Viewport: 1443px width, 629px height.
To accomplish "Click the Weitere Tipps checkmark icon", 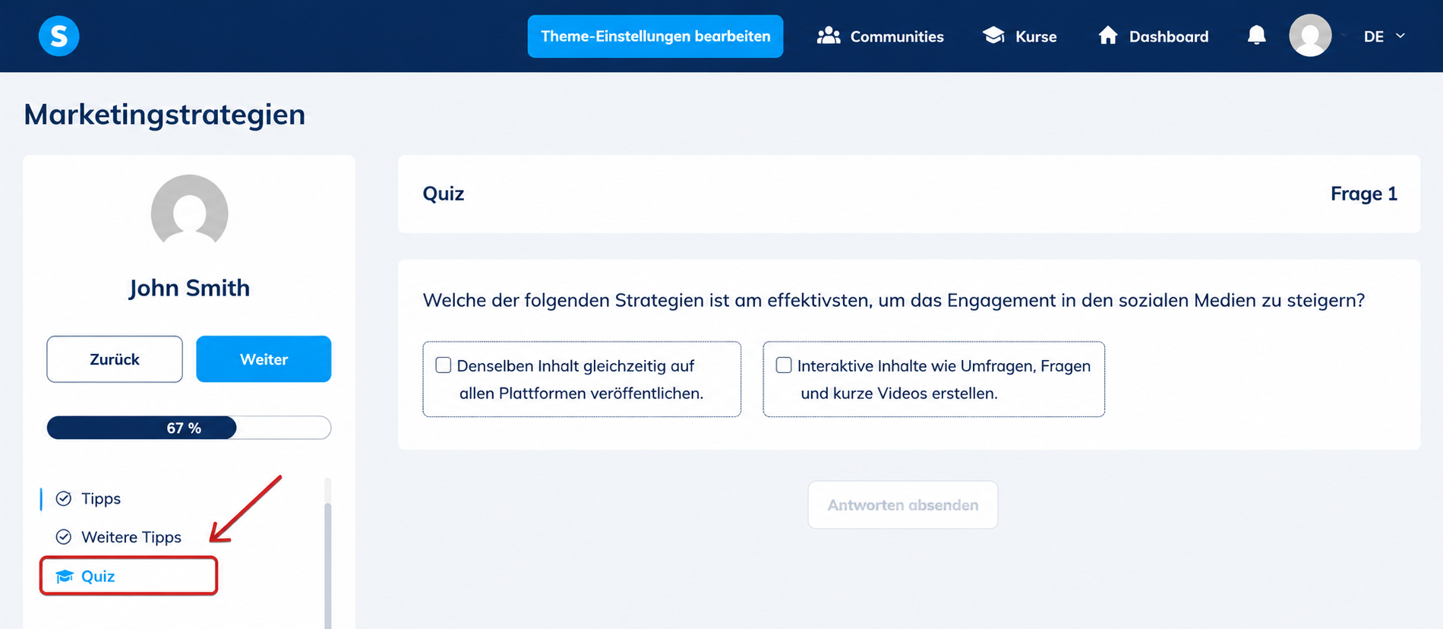I will tap(64, 537).
